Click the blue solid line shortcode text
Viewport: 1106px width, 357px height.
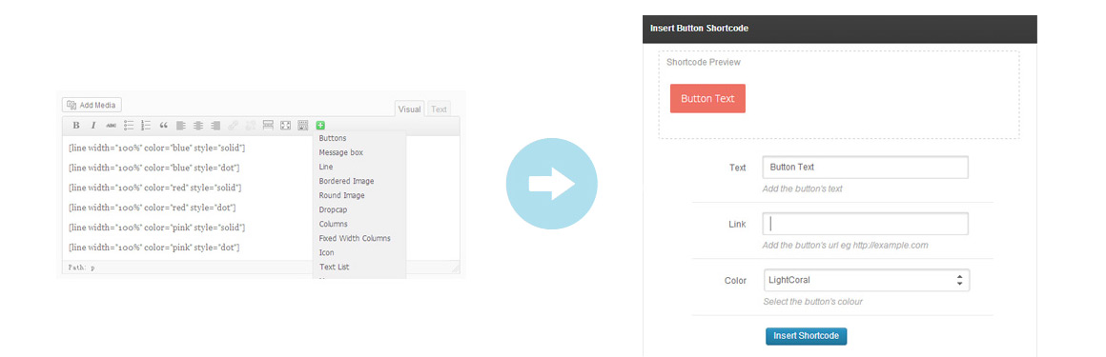point(156,148)
